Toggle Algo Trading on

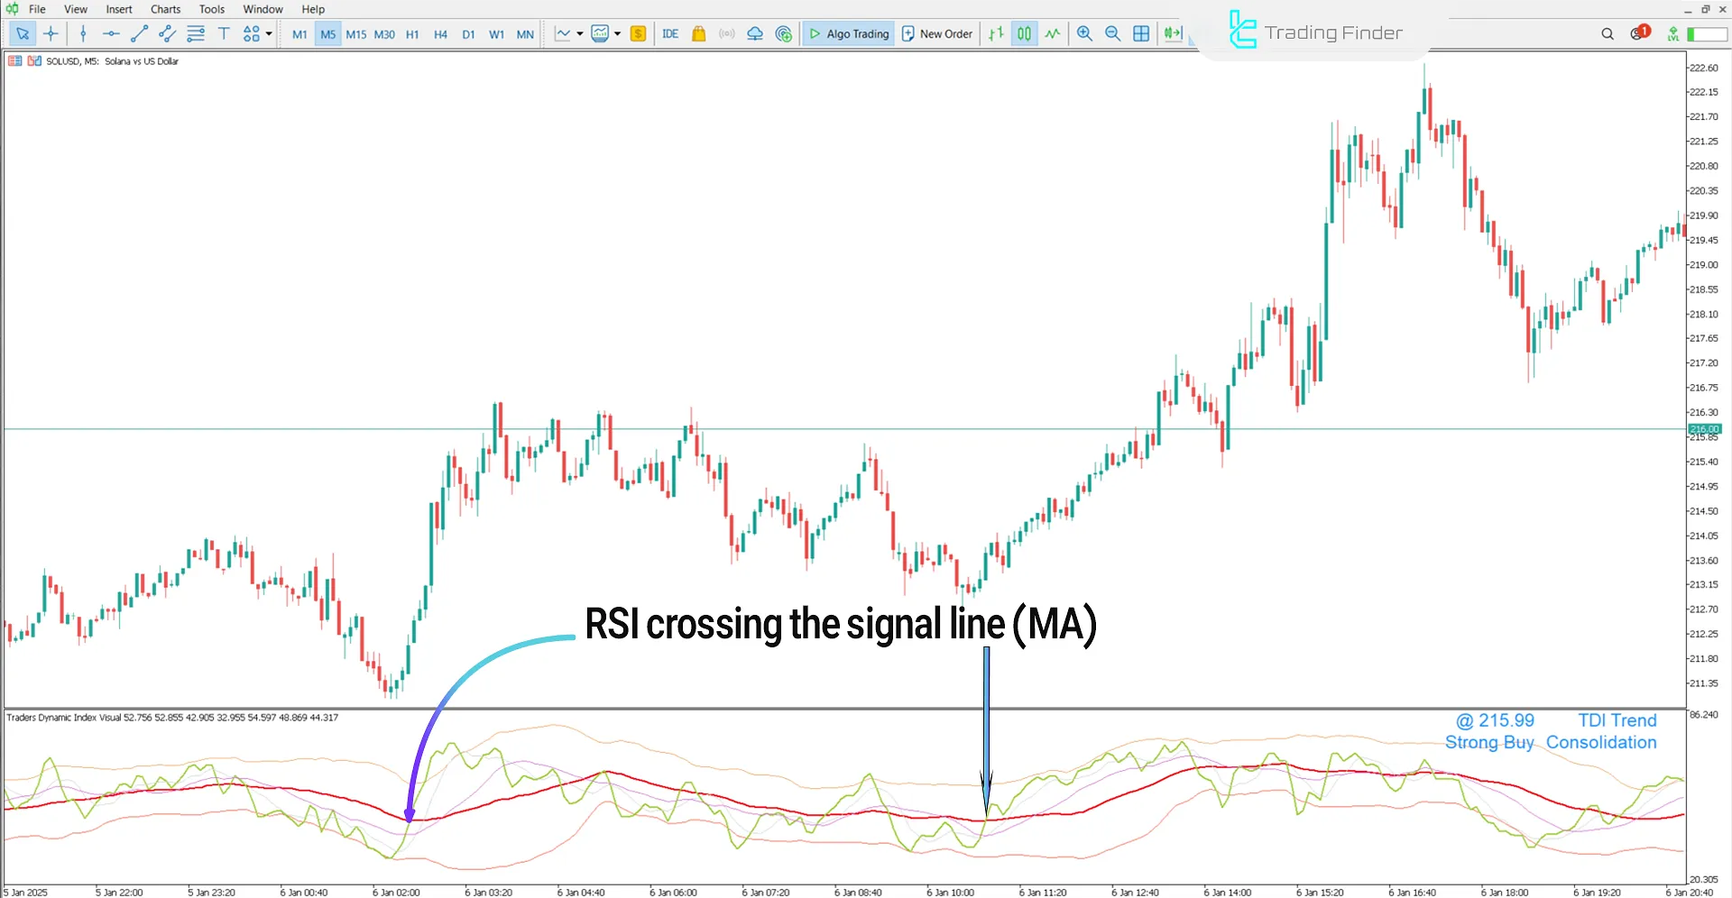(x=848, y=33)
